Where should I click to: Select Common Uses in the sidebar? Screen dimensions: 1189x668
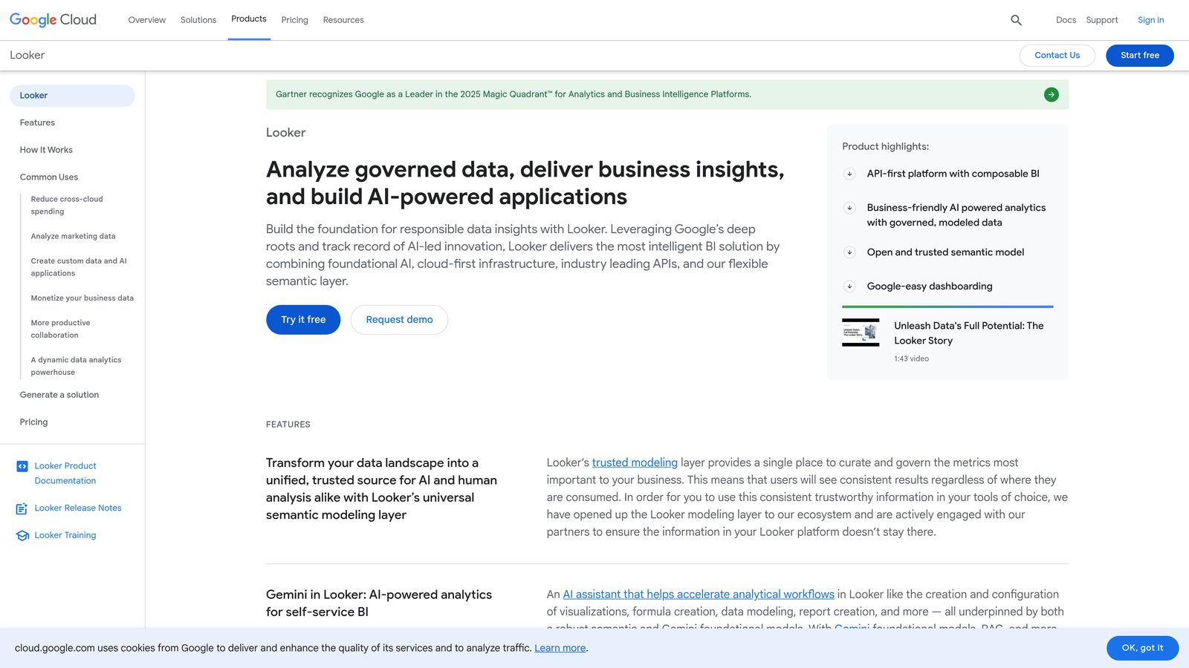tap(49, 177)
